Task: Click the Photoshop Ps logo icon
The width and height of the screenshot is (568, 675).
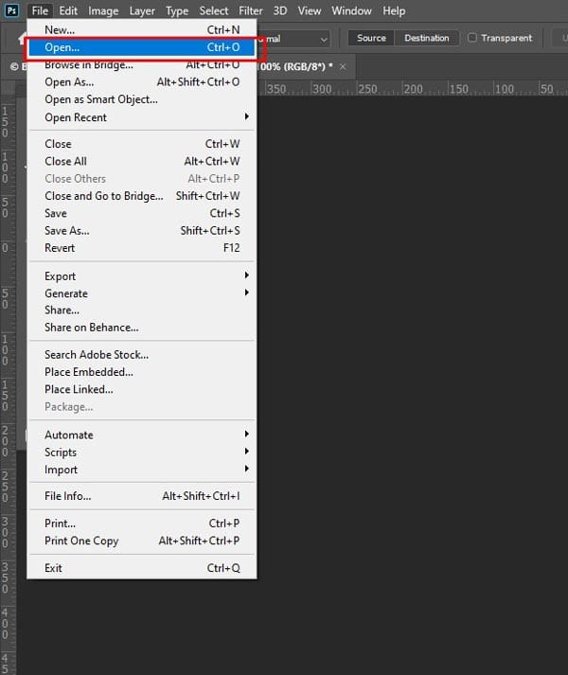Action: pyautogui.click(x=11, y=10)
